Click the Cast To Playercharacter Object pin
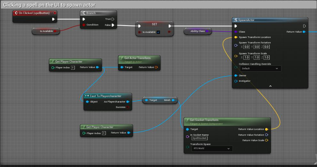 87,102
